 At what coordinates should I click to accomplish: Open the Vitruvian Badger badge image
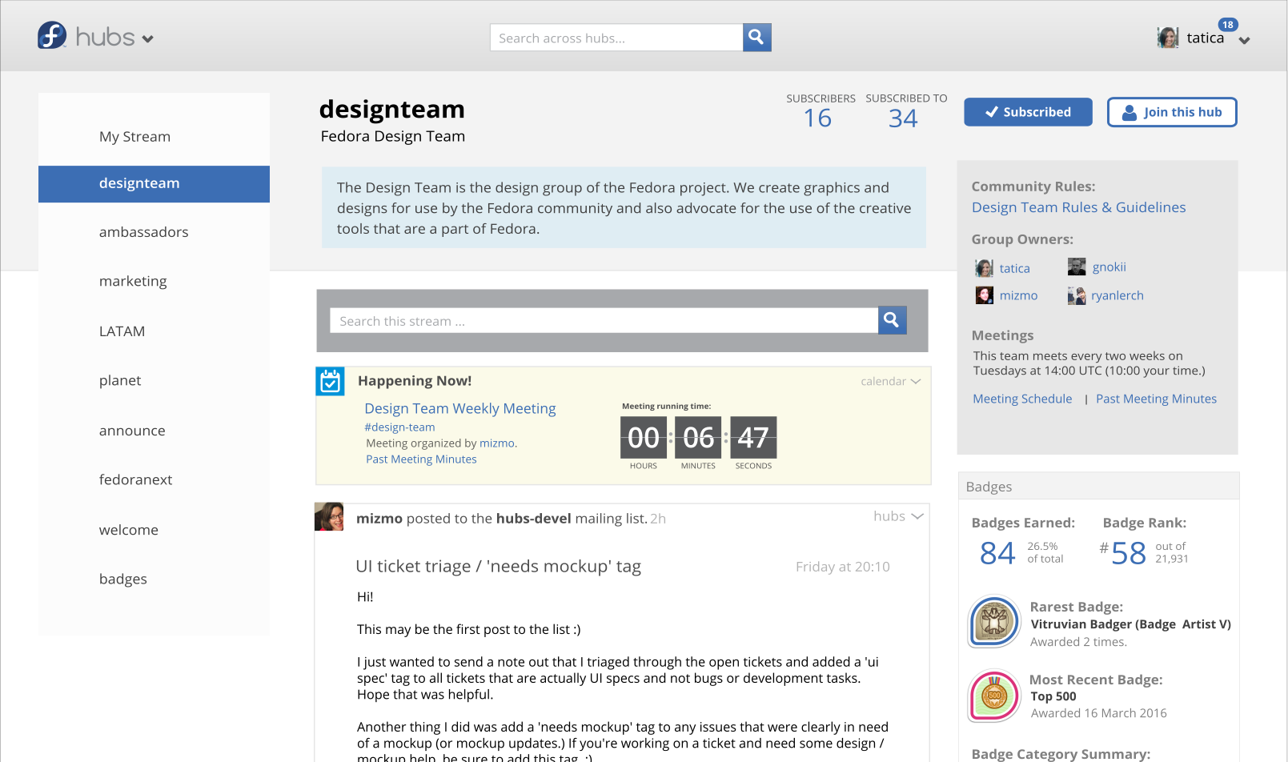[994, 621]
